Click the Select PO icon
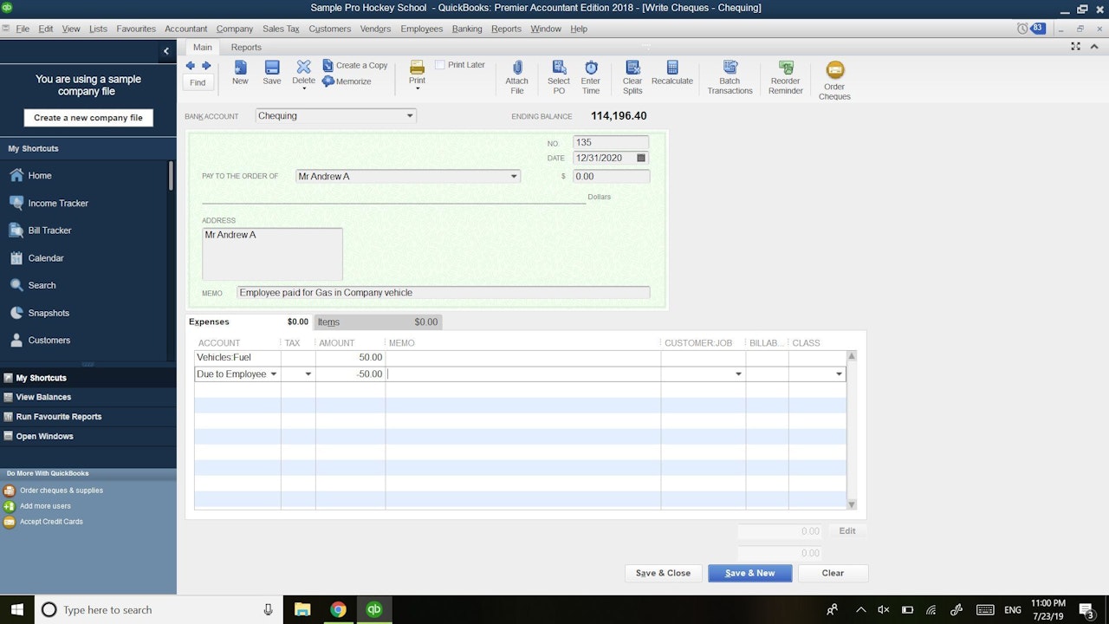Viewport: 1109px width, 624px height. pos(559,68)
